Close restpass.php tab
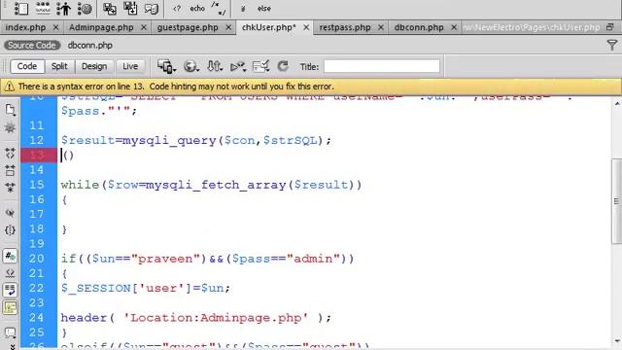 pyautogui.click(x=381, y=27)
